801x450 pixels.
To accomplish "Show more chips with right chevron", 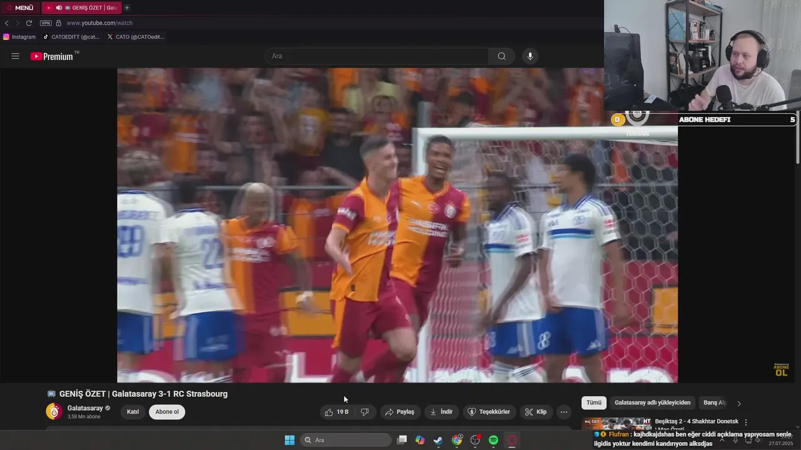I will 738,404.
